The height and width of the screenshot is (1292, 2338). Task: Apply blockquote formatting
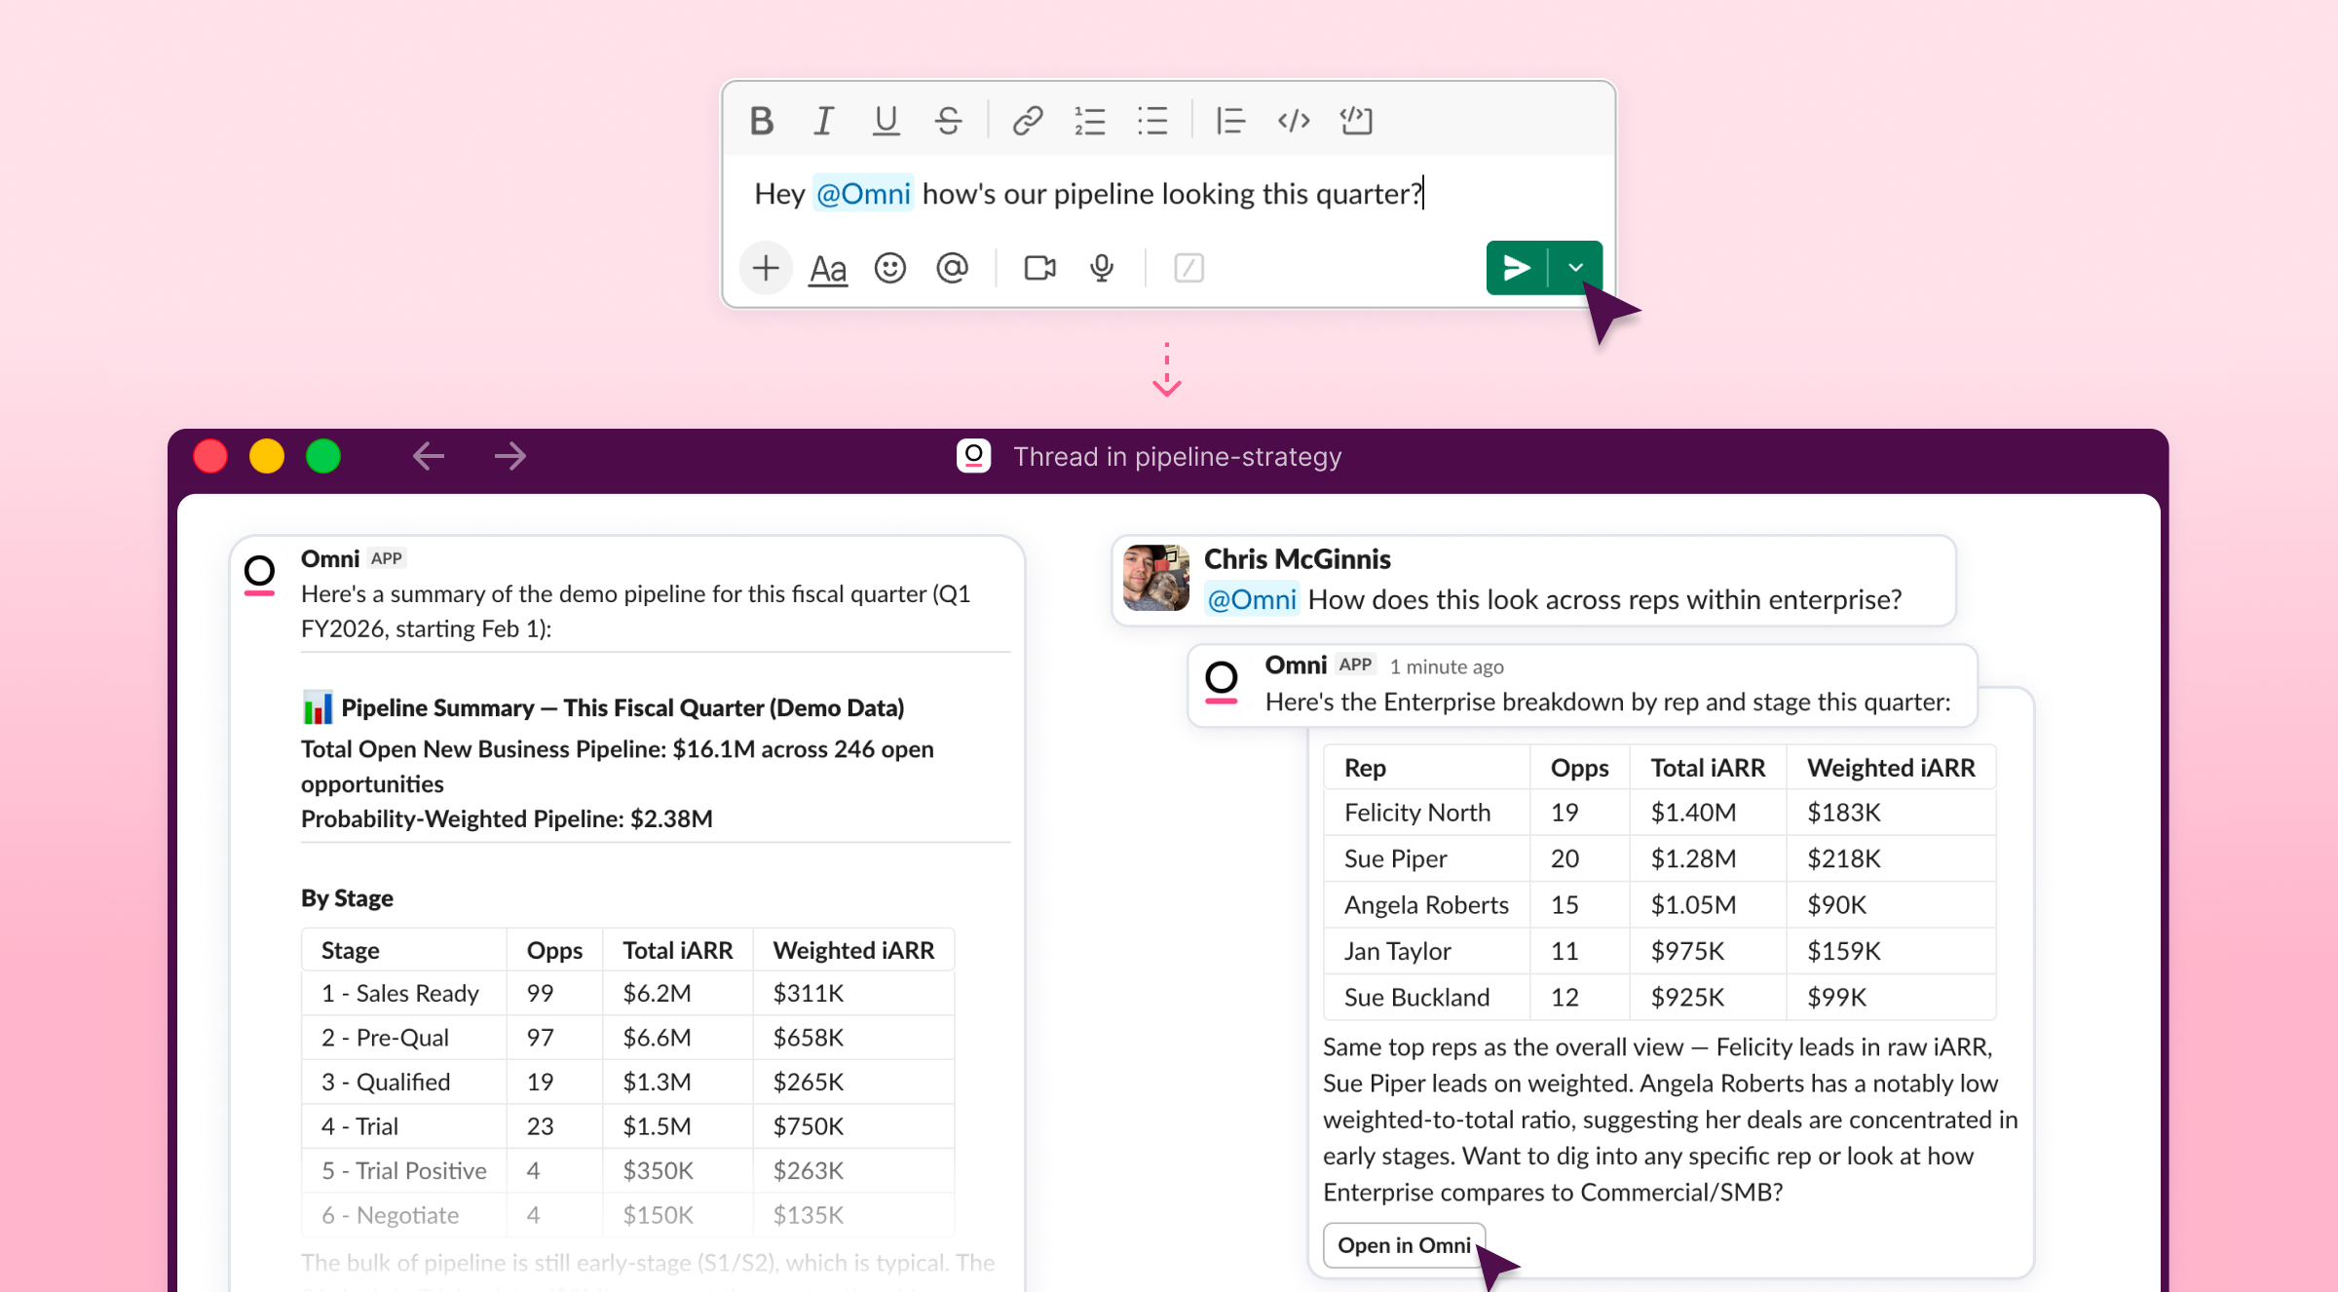pyautogui.click(x=1230, y=121)
